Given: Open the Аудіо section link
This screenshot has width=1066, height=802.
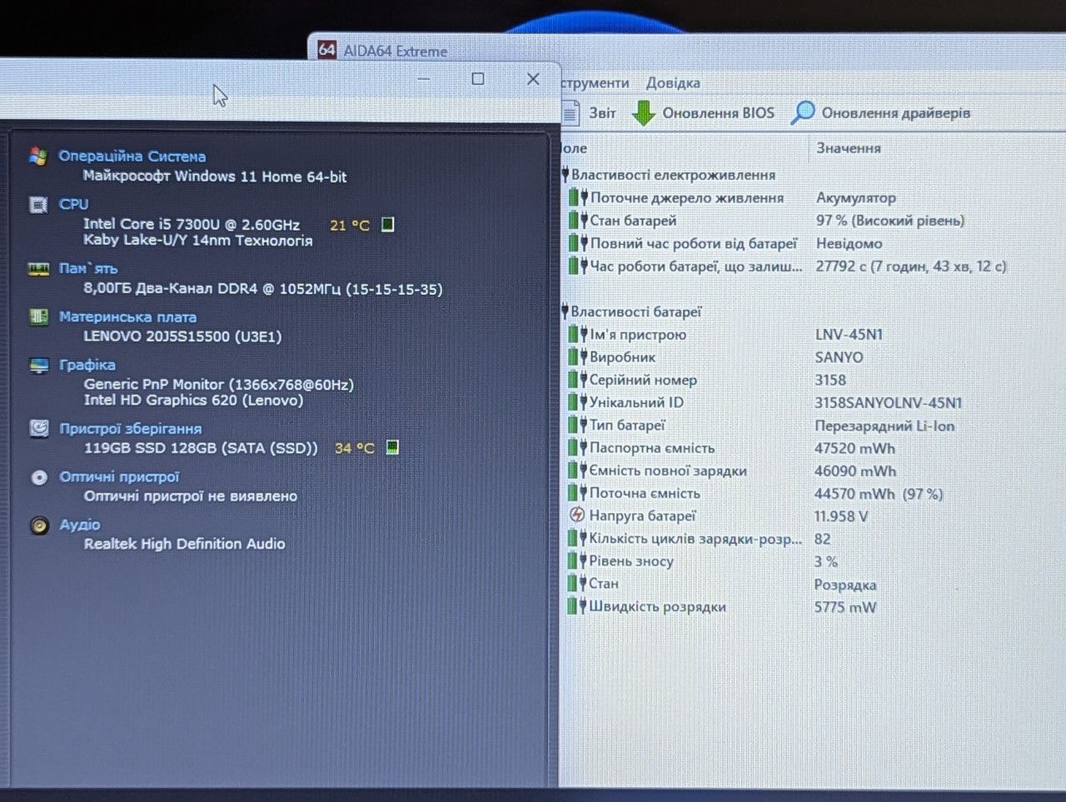Looking at the screenshot, I should point(80,525).
